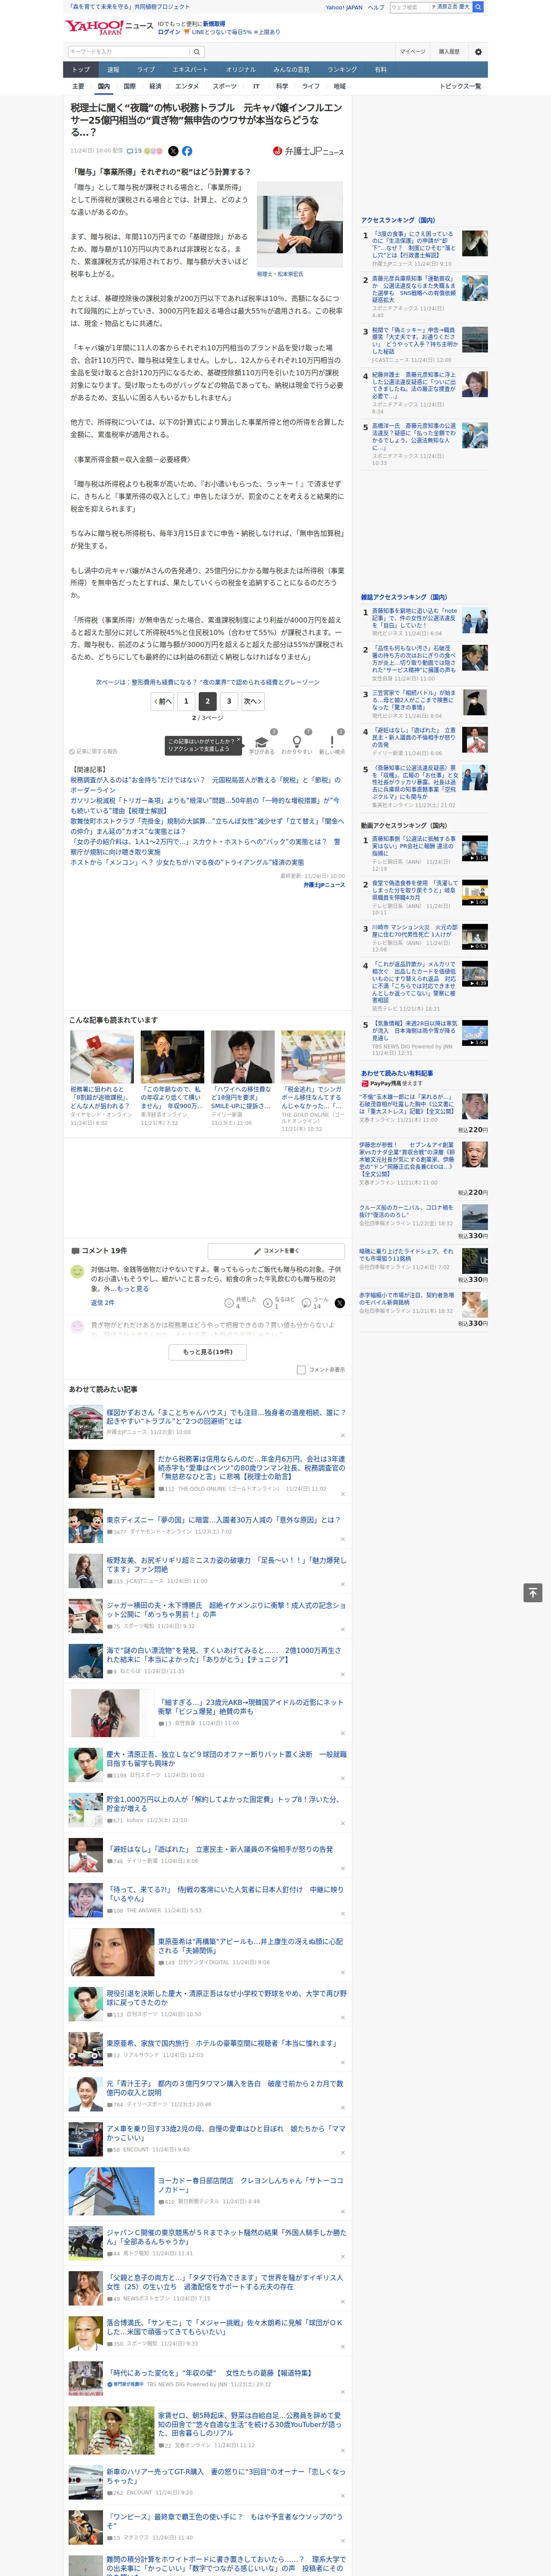Dismiss the reaction tooltip with its X
The height and width of the screenshot is (2576, 551).
[239, 741]
